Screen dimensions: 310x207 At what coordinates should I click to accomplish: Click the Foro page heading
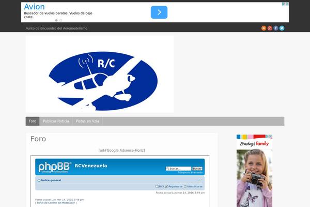pyautogui.click(x=38, y=139)
